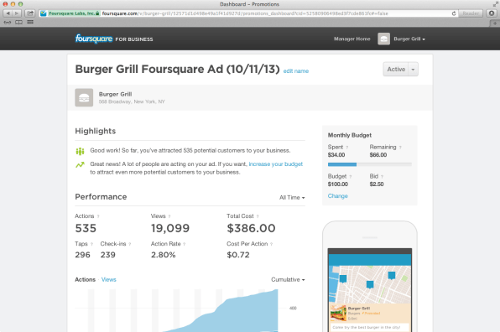This screenshot has width=500, height=332.
Task: Open the Cumulative chart mode dropdown
Action: [288, 279]
